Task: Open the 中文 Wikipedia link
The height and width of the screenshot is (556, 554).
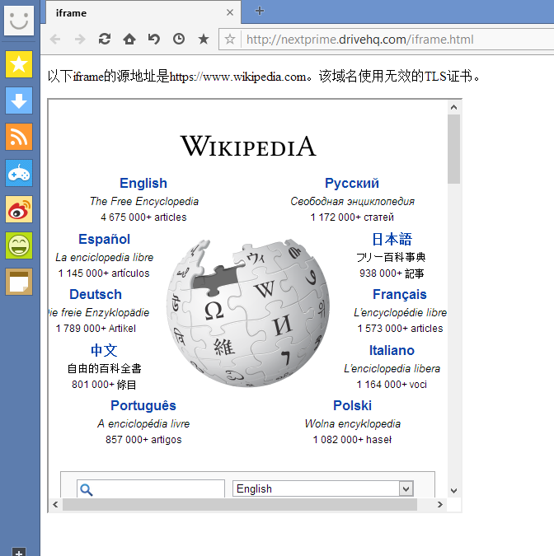Action: (x=104, y=350)
